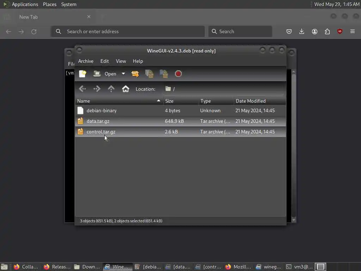Switch to the Down... folder taskbar item
The height and width of the screenshot is (271, 361).
87,267
